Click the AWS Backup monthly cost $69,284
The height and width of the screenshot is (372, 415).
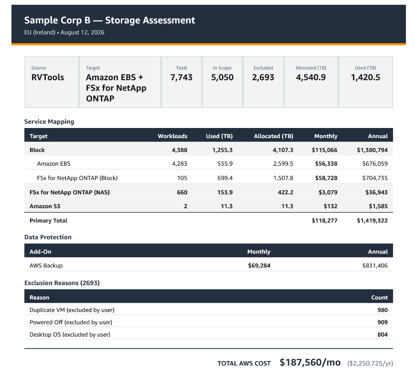[x=259, y=266]
